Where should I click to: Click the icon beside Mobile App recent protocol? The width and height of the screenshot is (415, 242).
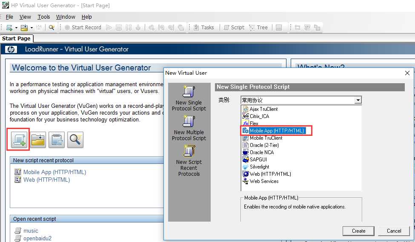pos(18,172)
